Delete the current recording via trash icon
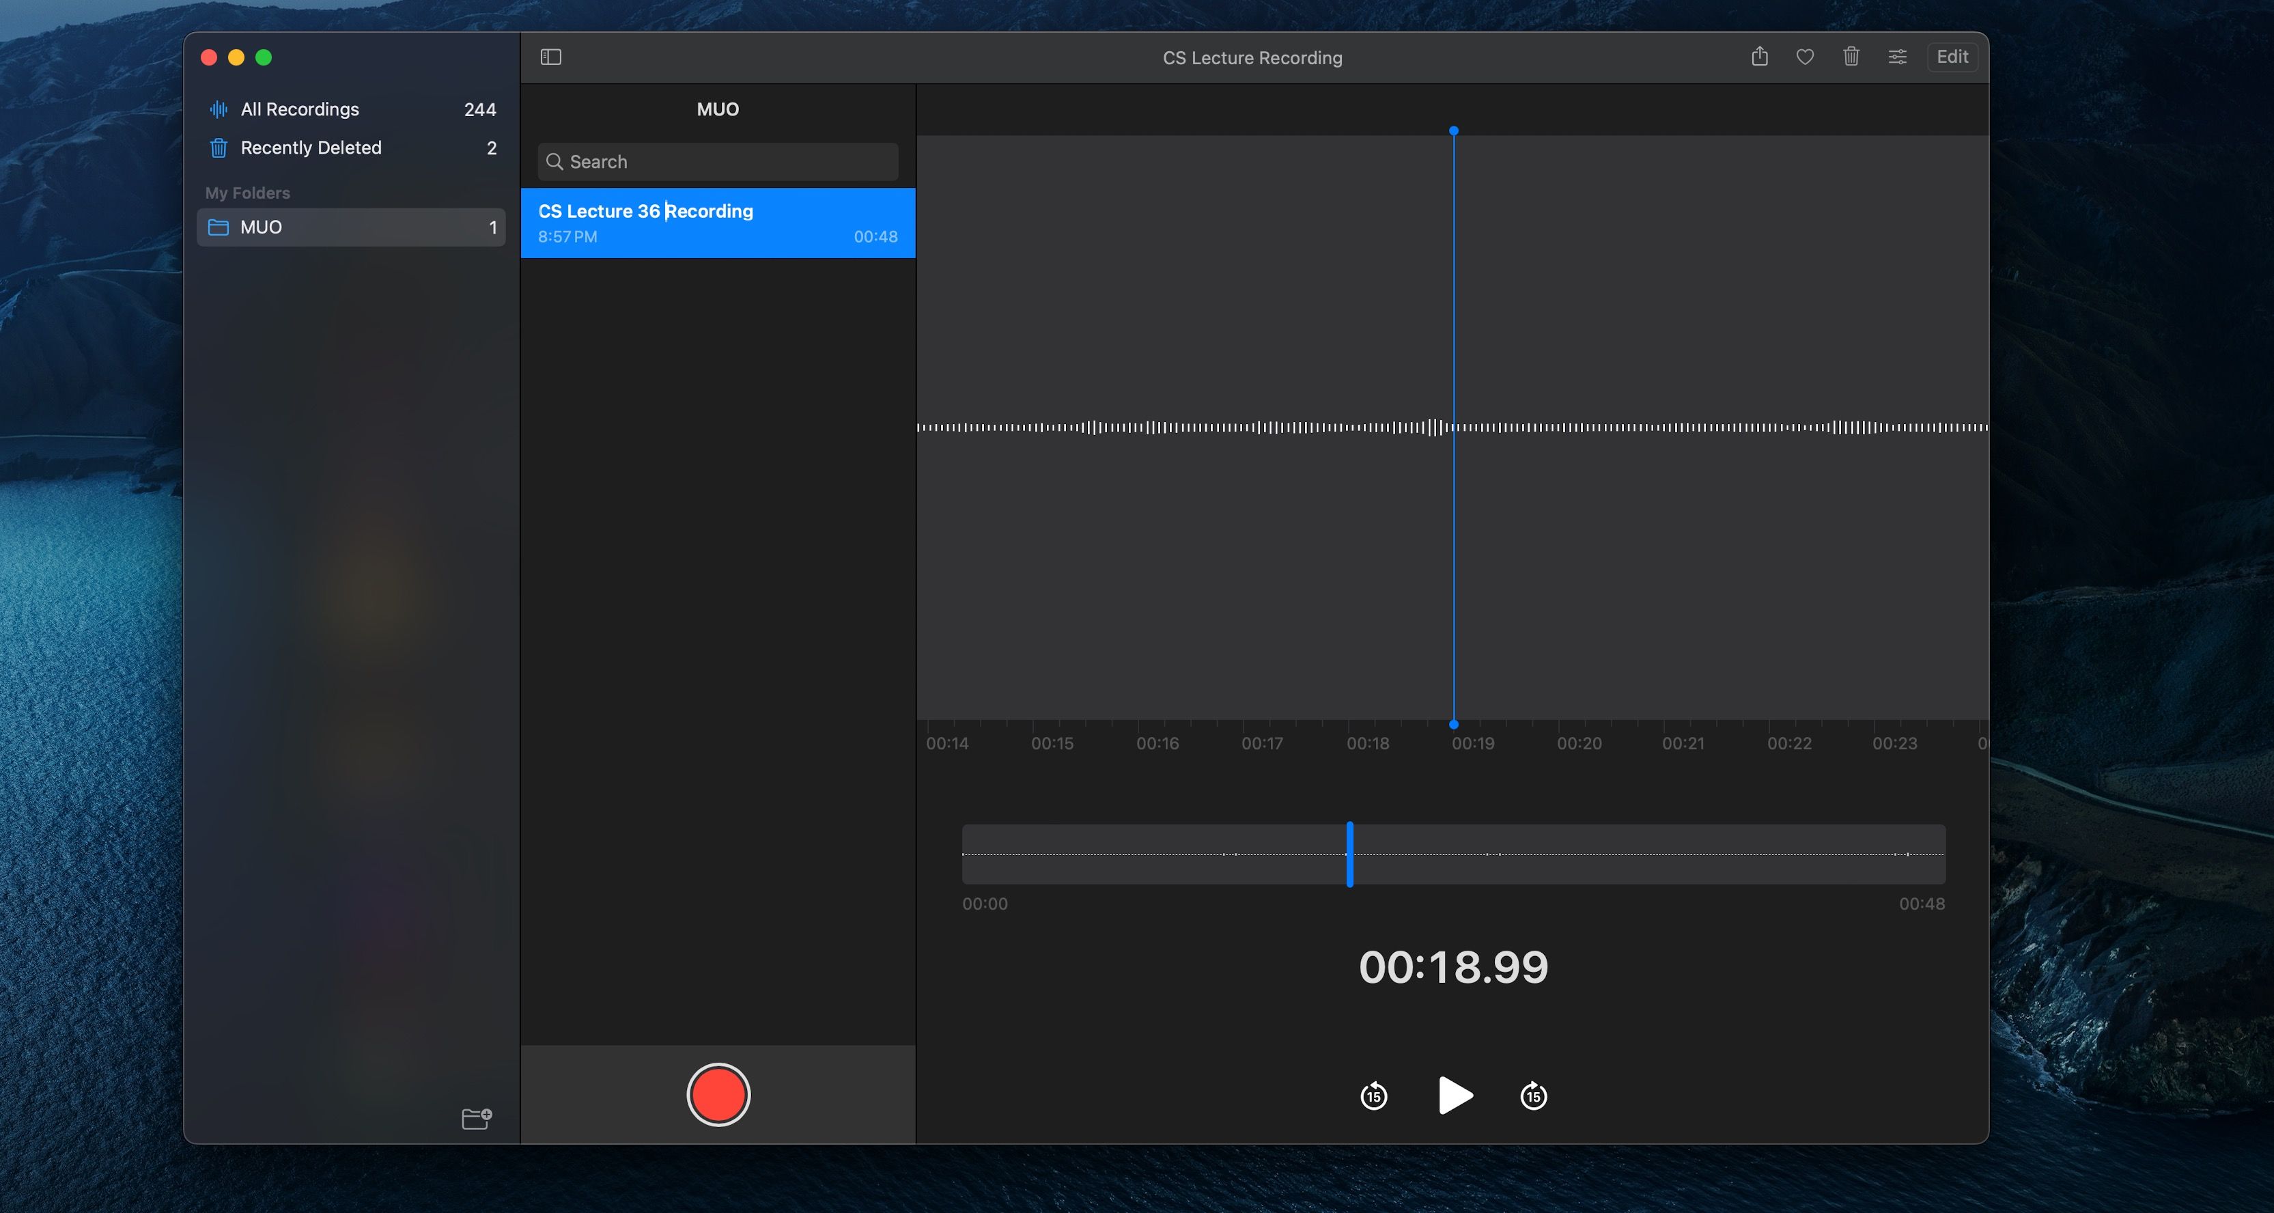 (x=1851, y=57)
